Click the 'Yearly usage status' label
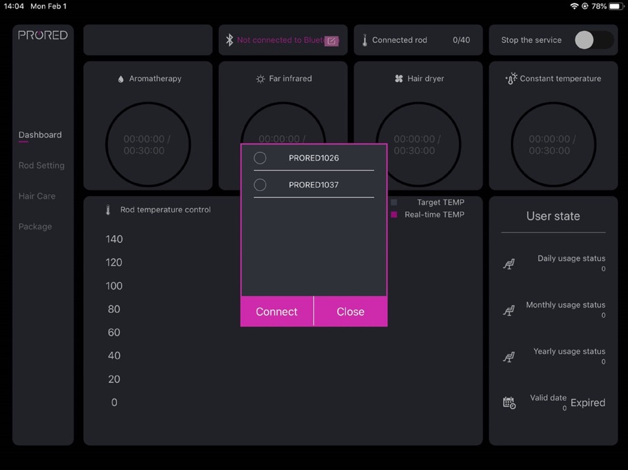Viewport: 628px width, 470px height. (x=569, y=351)
